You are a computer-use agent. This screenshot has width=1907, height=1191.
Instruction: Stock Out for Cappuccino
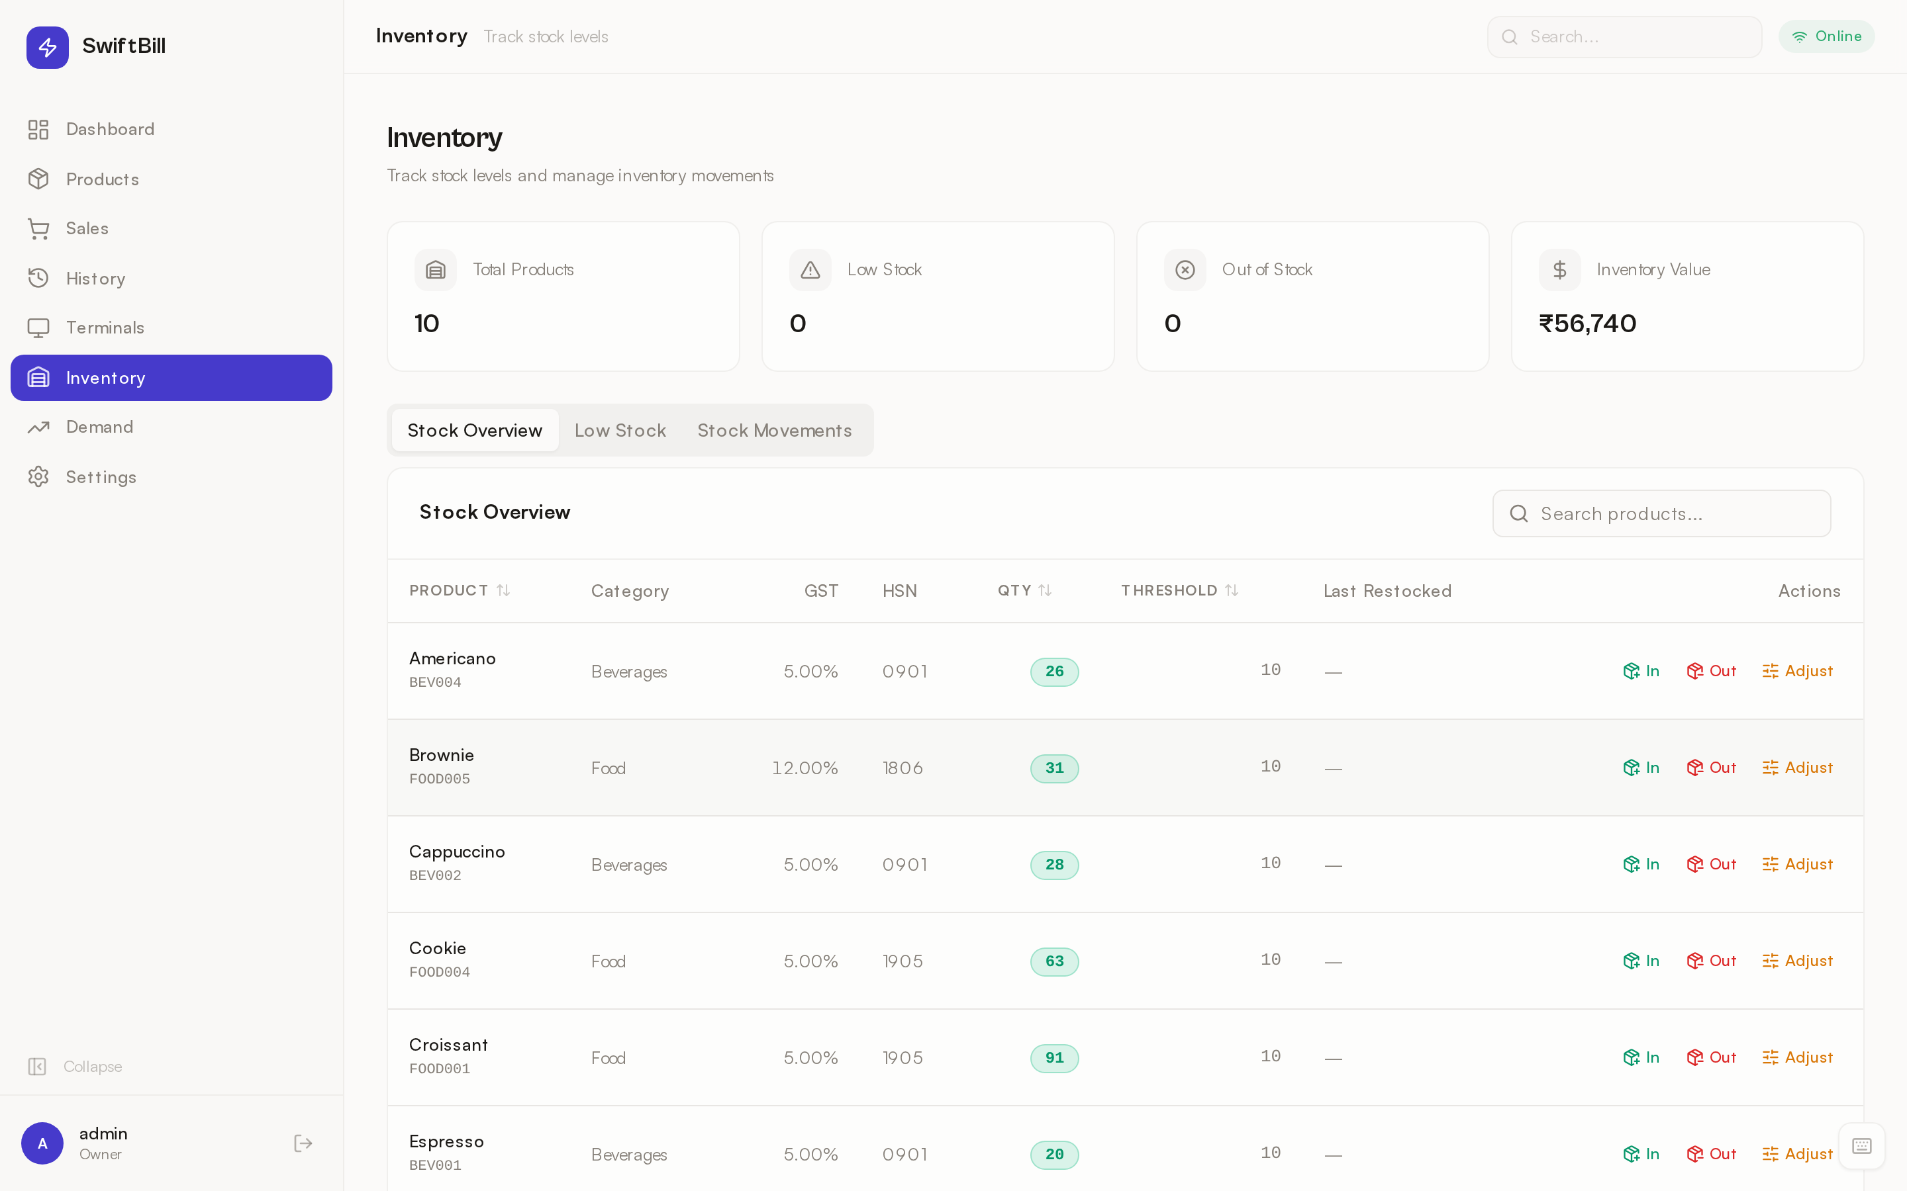(1711, 864)
